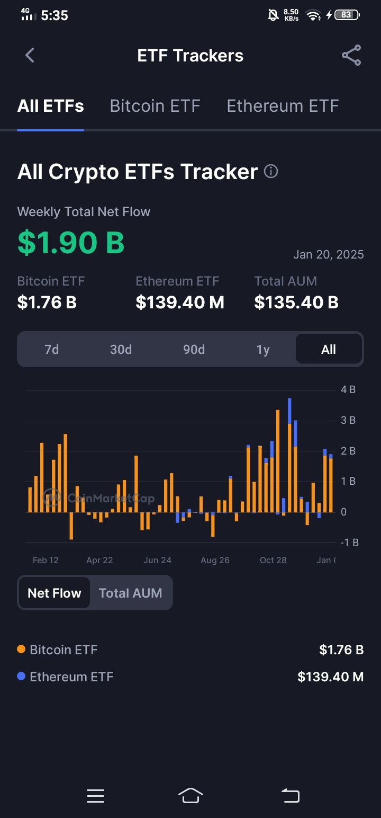
Task: Open info icon beside All Crypto ETFs Tracker
Action: pyautogui.click(x=271, y=172)
